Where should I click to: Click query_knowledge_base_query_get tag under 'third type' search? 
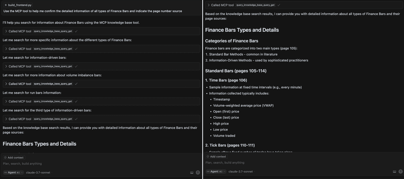[53, 119]
